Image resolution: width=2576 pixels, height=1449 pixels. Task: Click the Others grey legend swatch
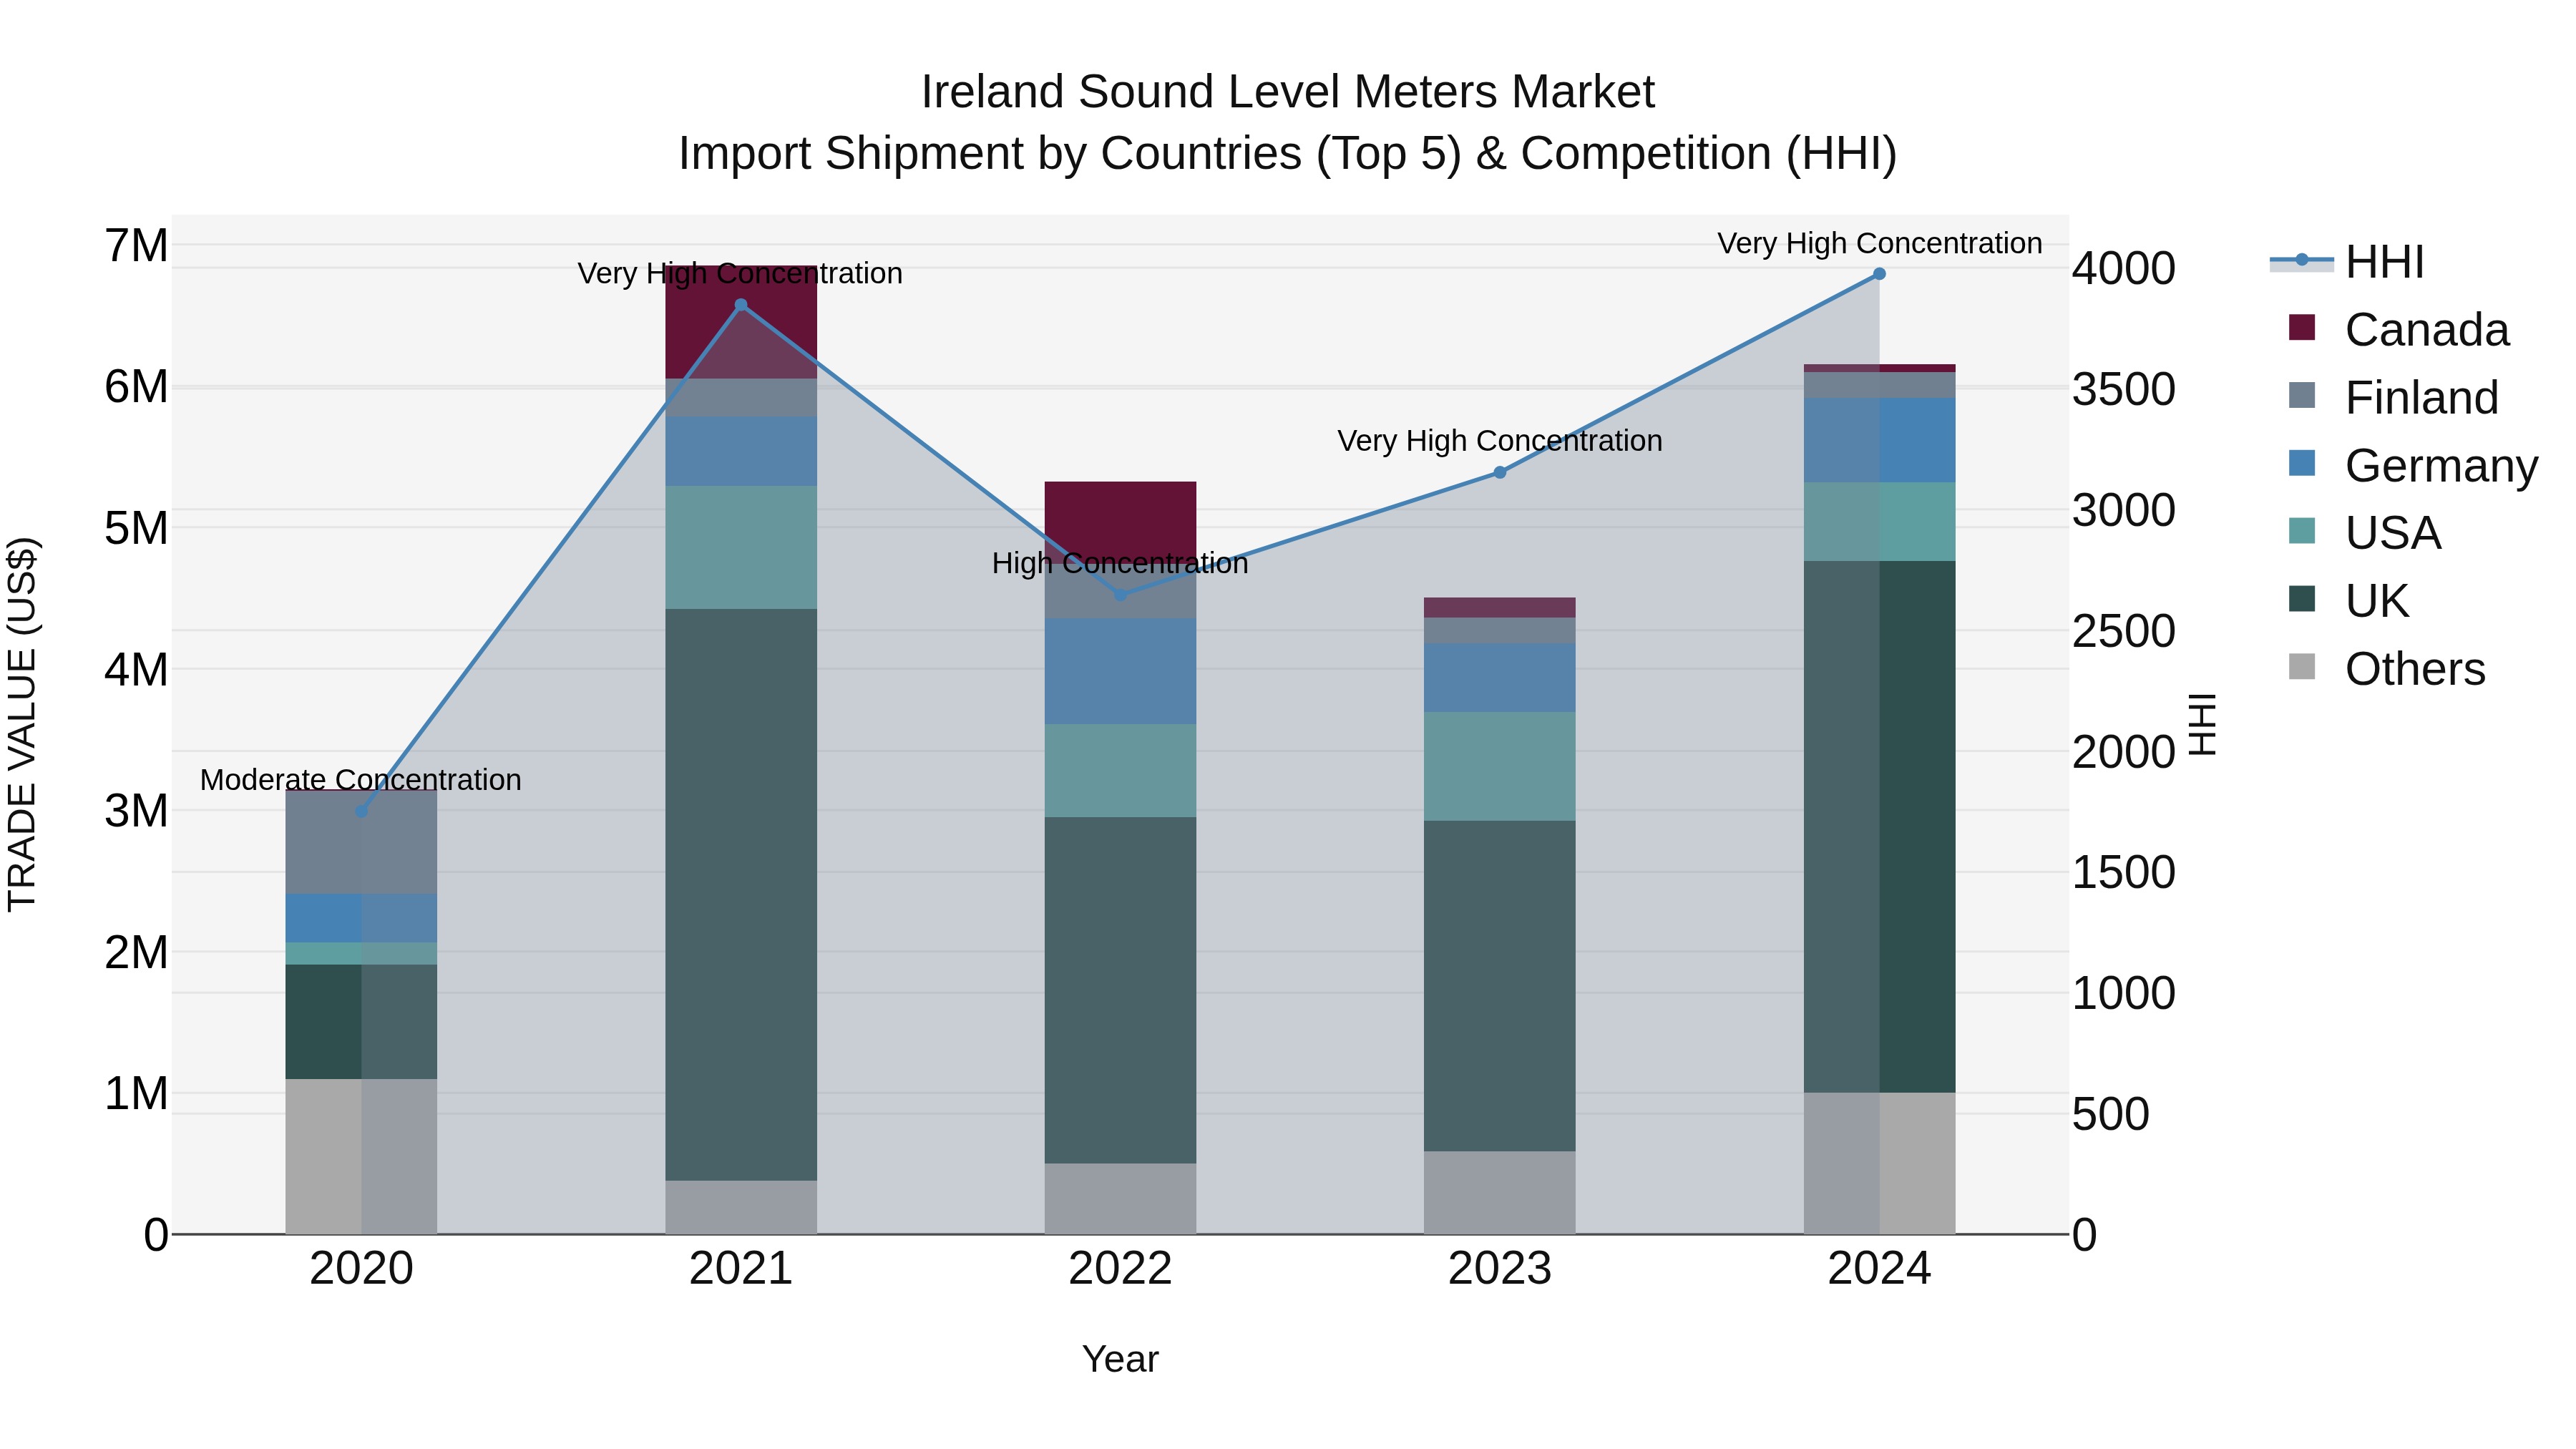click(x=2302, y=666)
